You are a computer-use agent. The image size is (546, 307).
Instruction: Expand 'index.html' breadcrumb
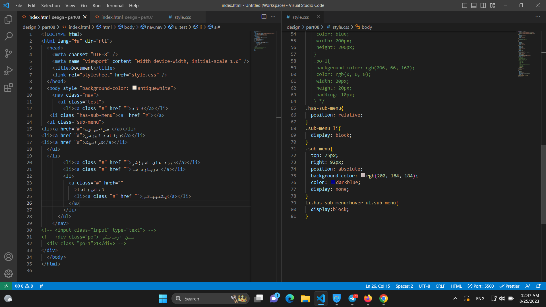click(76, 27)
